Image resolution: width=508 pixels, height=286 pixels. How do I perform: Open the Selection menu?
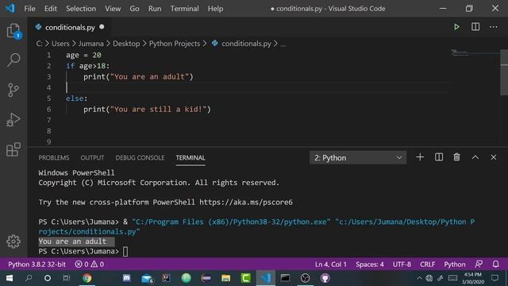(81, 9)
